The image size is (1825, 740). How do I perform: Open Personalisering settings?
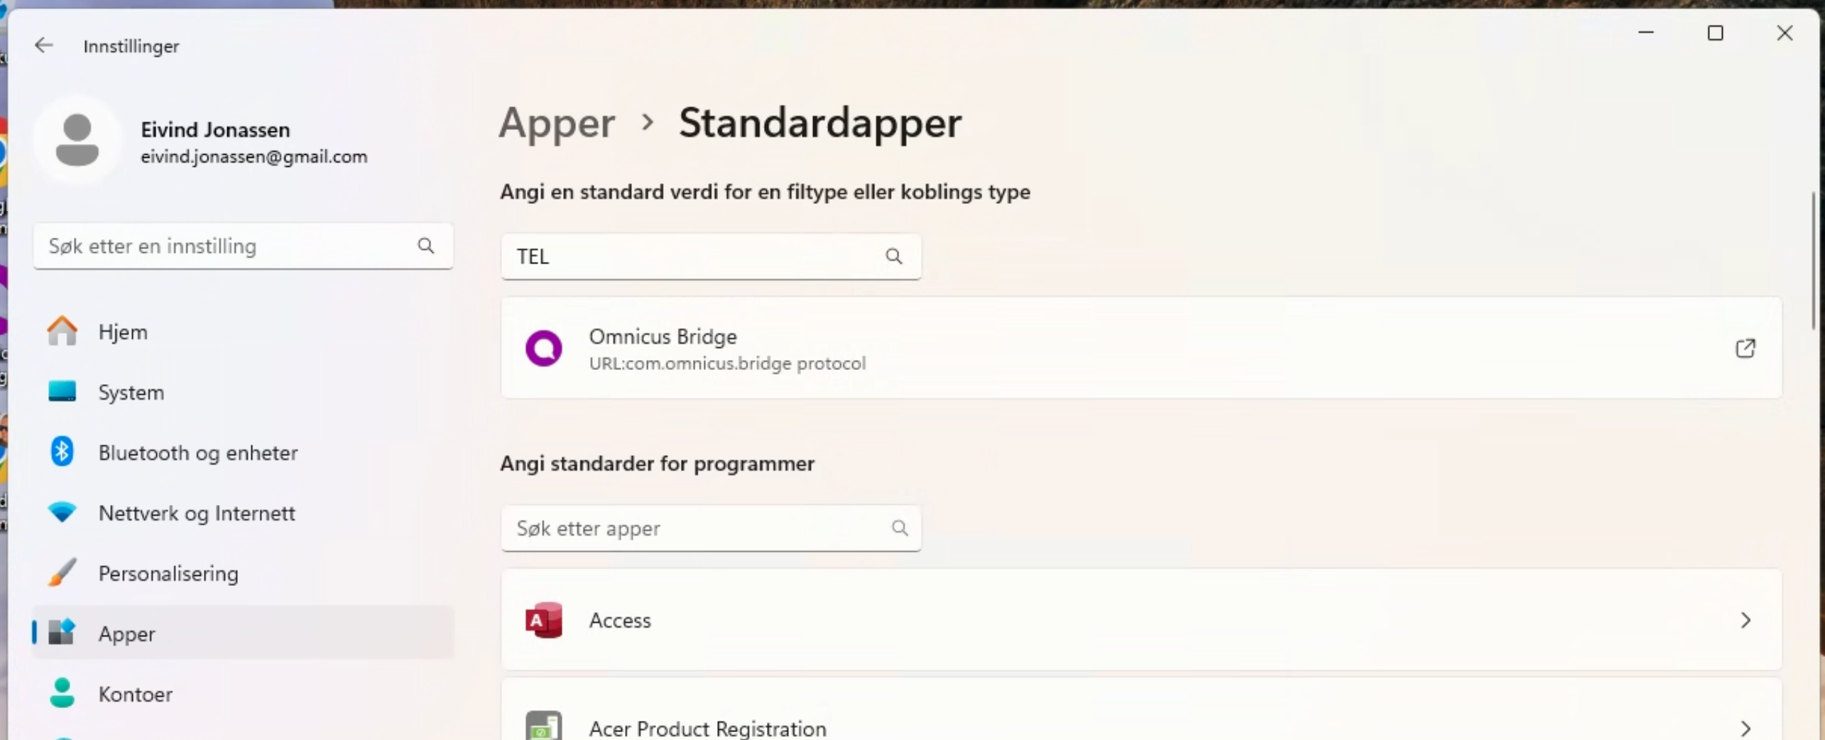(168, 573)
